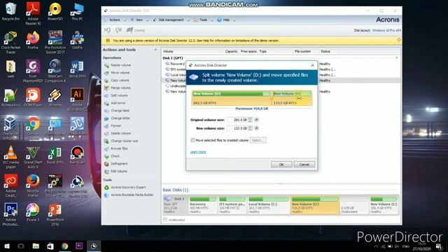Launch Acronis Recovery Expert tool

(x=128, y=188)
